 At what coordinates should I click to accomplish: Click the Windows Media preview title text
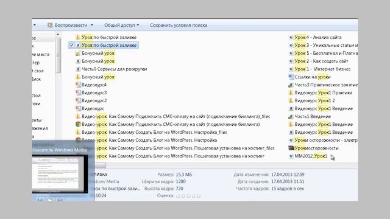coord(60,150)
